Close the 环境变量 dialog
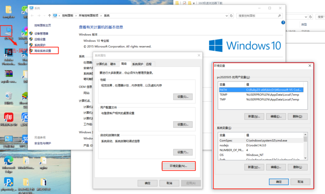Image resolution: width=325 pixels, height=194 pixels. click(309, 66)
